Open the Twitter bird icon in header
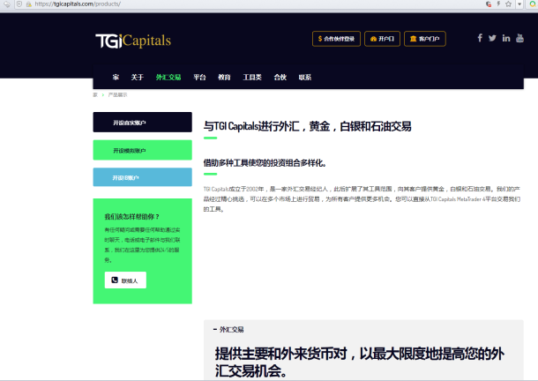 pos(492,38)
